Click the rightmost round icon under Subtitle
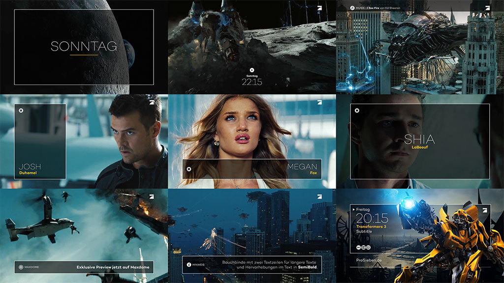The height and width of the screenshot is (283, 504). (x=368, y=248)
